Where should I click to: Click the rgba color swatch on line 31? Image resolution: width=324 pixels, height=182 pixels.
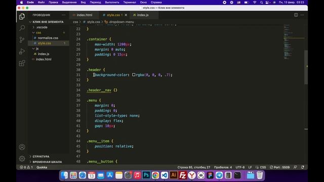tap(134, 75)
